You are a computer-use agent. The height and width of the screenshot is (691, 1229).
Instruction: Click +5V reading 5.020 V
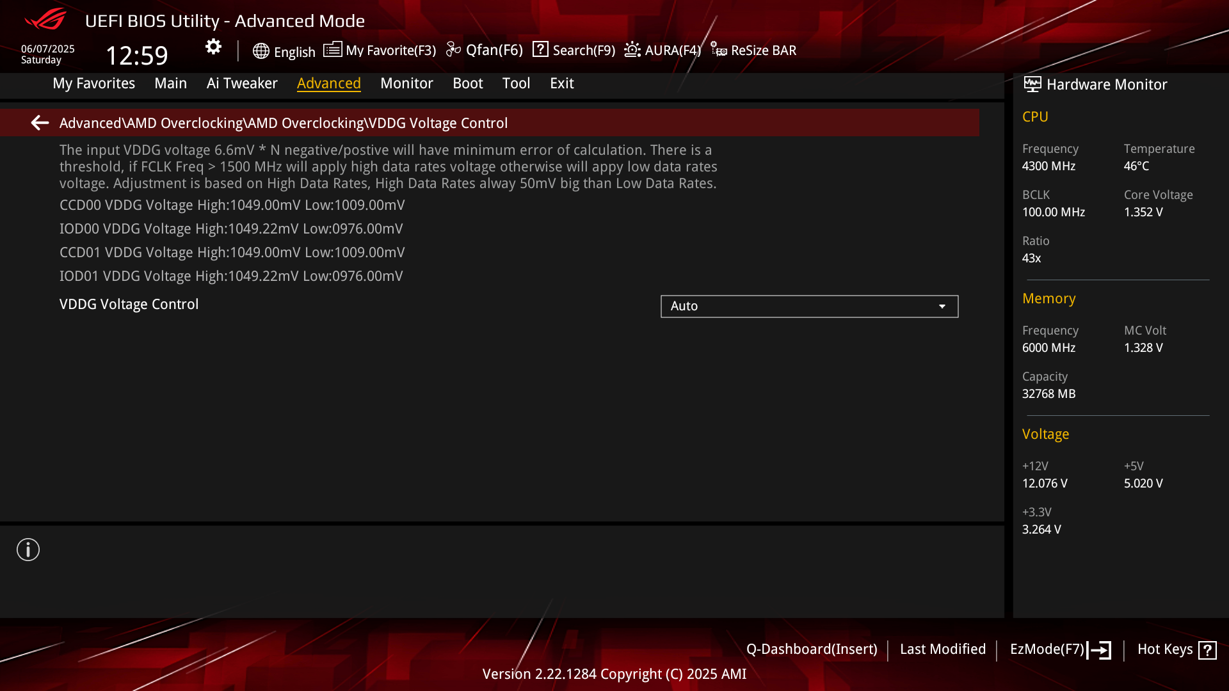[1143, 484]
